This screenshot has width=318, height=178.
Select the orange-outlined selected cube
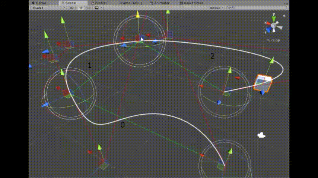pos(263,83)
